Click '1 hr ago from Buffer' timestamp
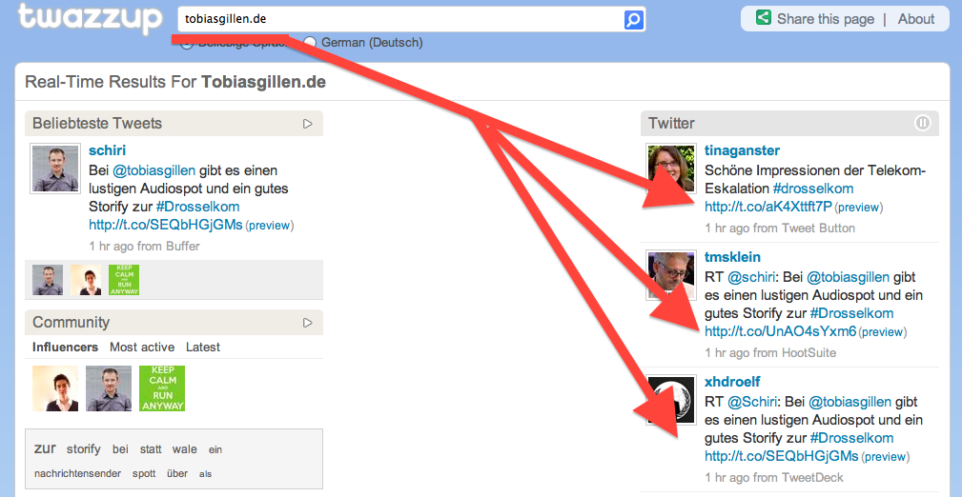962x497 pixels. click(144, 247)
